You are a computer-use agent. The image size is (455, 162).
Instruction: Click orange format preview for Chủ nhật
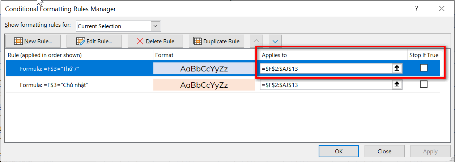(204, 85)
